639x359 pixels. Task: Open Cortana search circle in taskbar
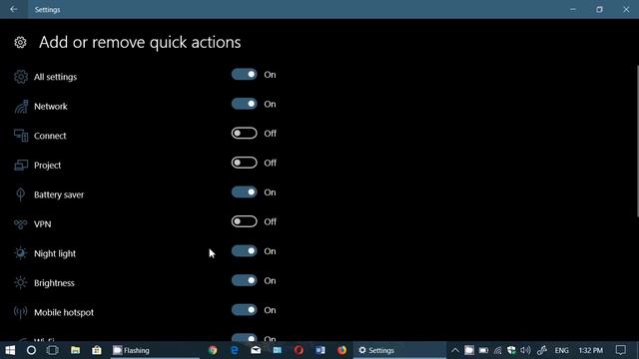coord(31,350)
